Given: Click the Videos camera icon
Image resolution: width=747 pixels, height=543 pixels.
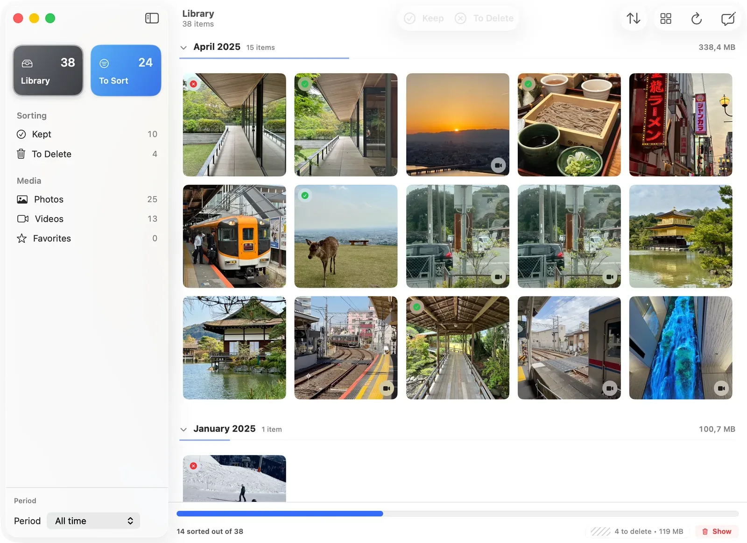Looking at the screenshot, I should coord(23,219).
